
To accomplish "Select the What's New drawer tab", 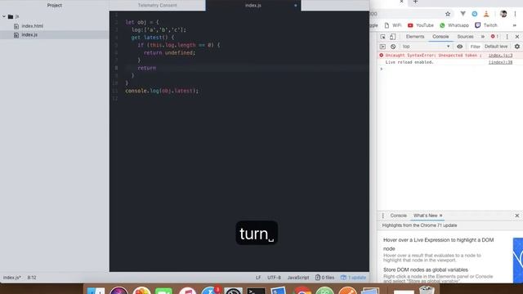I will coord(425,216).
